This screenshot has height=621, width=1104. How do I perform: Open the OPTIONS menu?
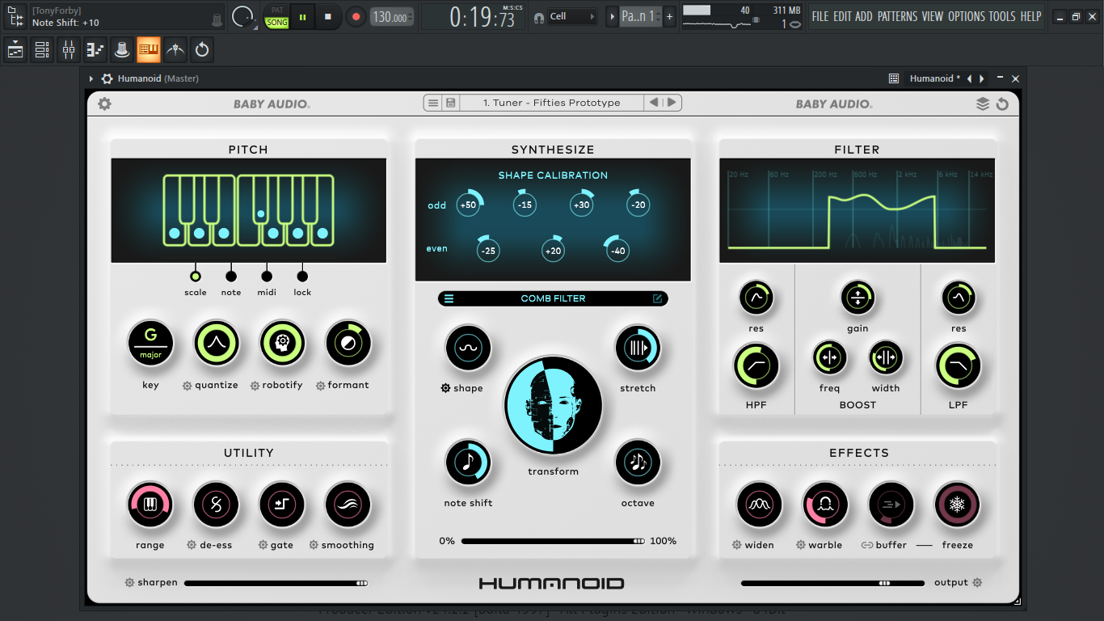pos(967,16)
